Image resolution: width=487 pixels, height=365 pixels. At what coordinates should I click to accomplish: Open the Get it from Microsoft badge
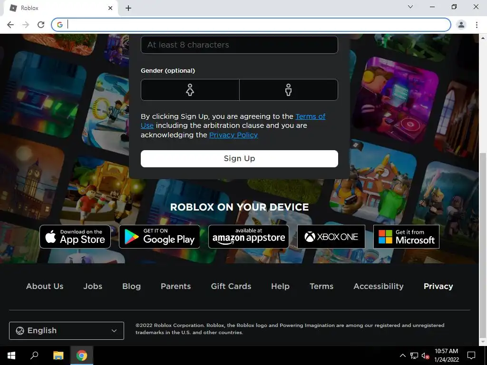click(x=406, y=237)
